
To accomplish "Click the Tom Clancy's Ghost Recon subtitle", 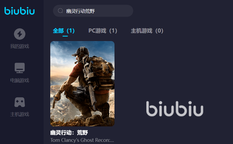I will pyautogui.click(x=82, y=140).
